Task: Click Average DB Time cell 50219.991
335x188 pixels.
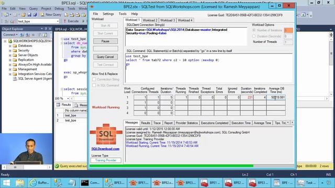Action: pos(276,98)
